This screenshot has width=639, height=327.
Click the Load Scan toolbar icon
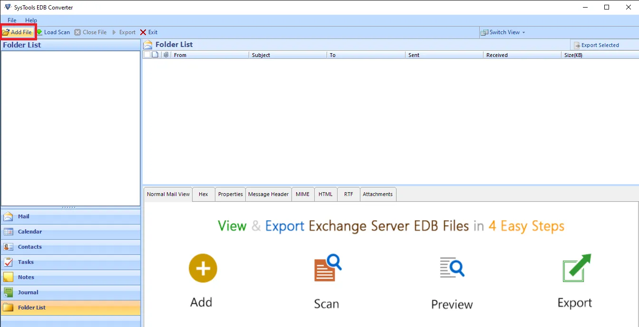point(40,32)
